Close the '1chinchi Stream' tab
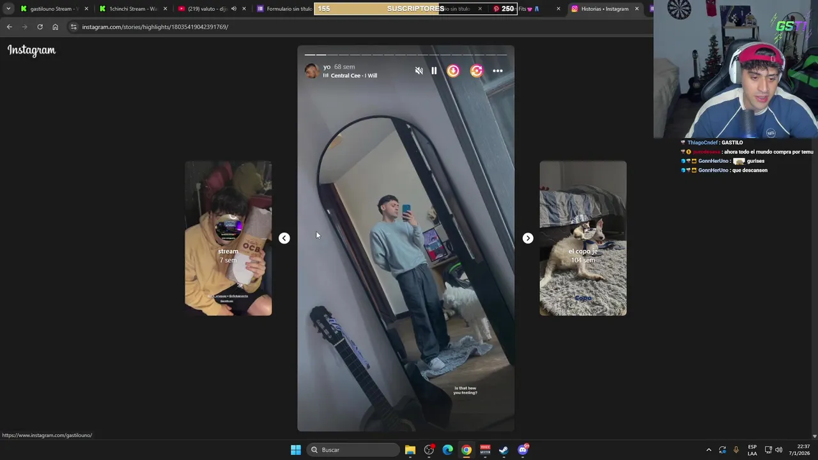The width and height of the screenshot is (818, 460). (x=166, y=9)
